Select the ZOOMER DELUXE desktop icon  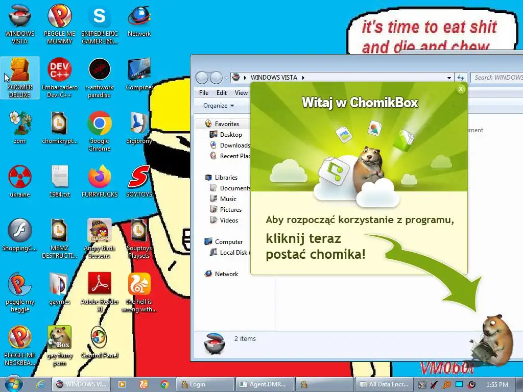pos(20,78)
